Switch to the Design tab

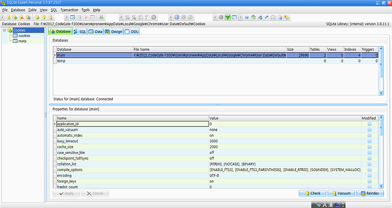[114, 32]
